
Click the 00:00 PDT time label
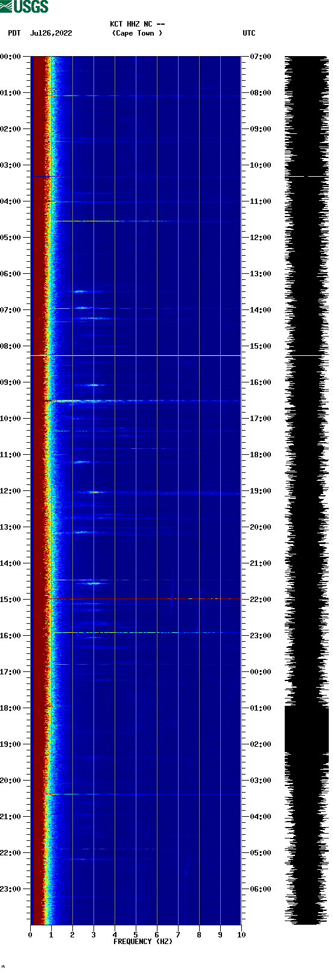coord(11,57)
